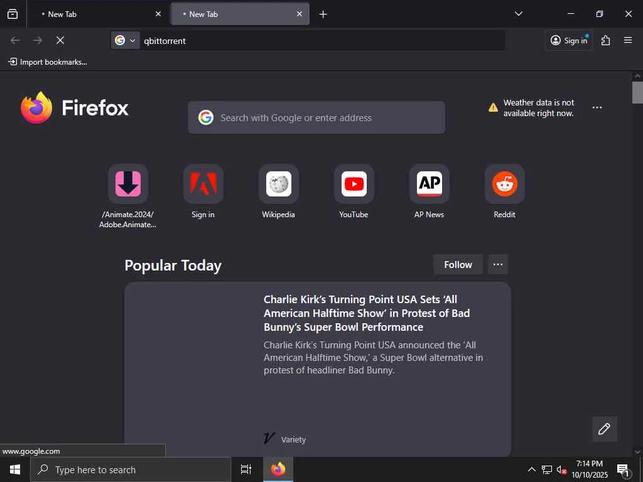Click the Variety source logo
This screenshot has width=643, height=482.
269,439
